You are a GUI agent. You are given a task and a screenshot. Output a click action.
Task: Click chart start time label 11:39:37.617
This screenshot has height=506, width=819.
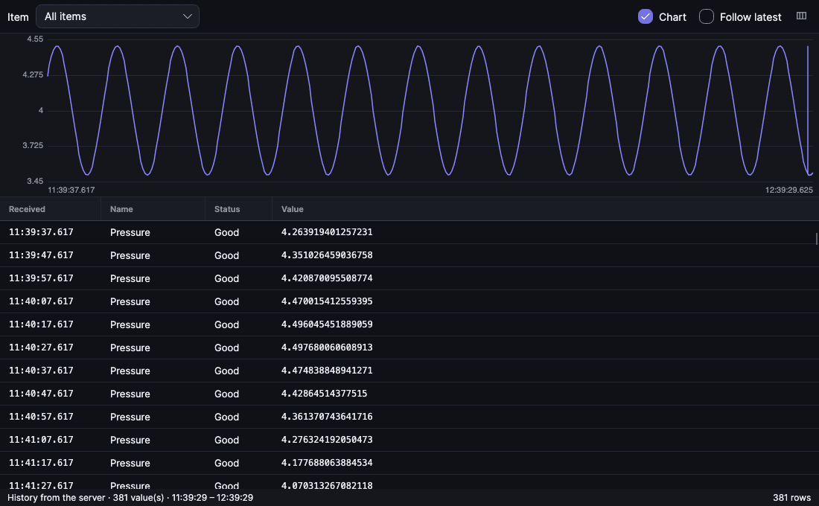[x=71, y=190]
